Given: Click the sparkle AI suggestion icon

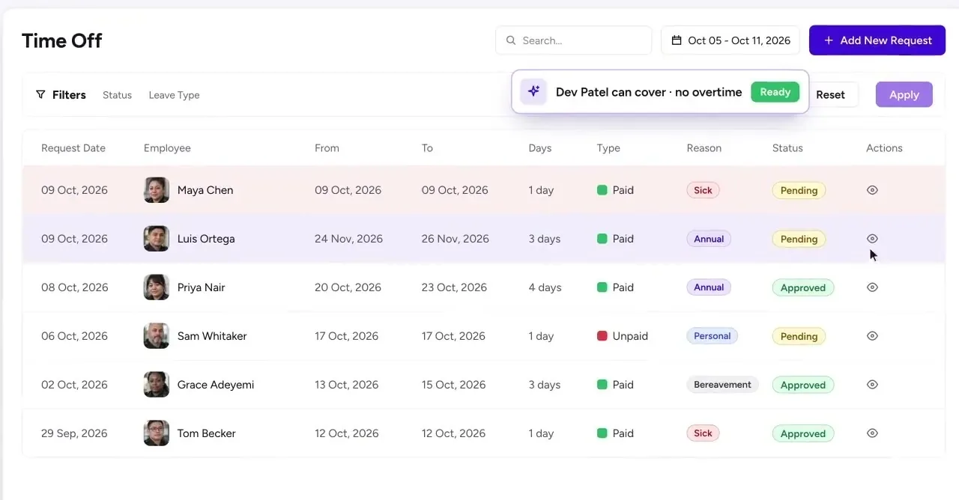Looking at the screenshot, I should point(533,92).
